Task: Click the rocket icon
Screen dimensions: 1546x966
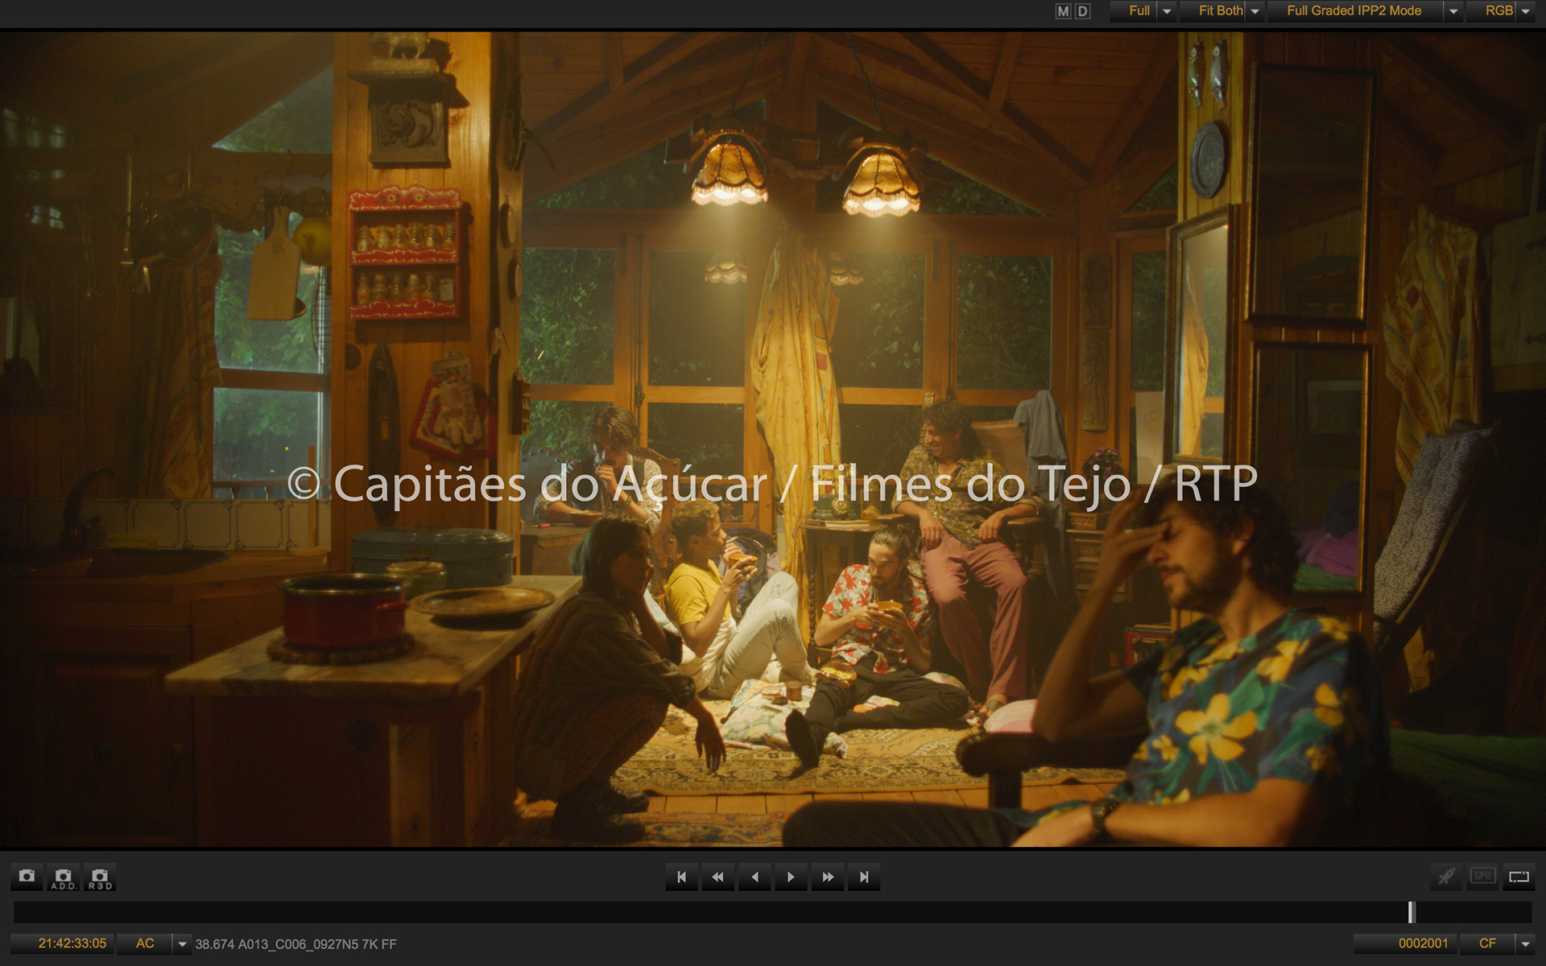Action: [1446, 877]
